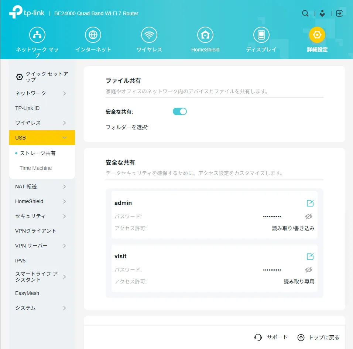The height and width of the screenshot is (349, 353).
Task: Click BE24000 Quad-Band Wi-Fi 7 Router title
Action: click(96, 13)
